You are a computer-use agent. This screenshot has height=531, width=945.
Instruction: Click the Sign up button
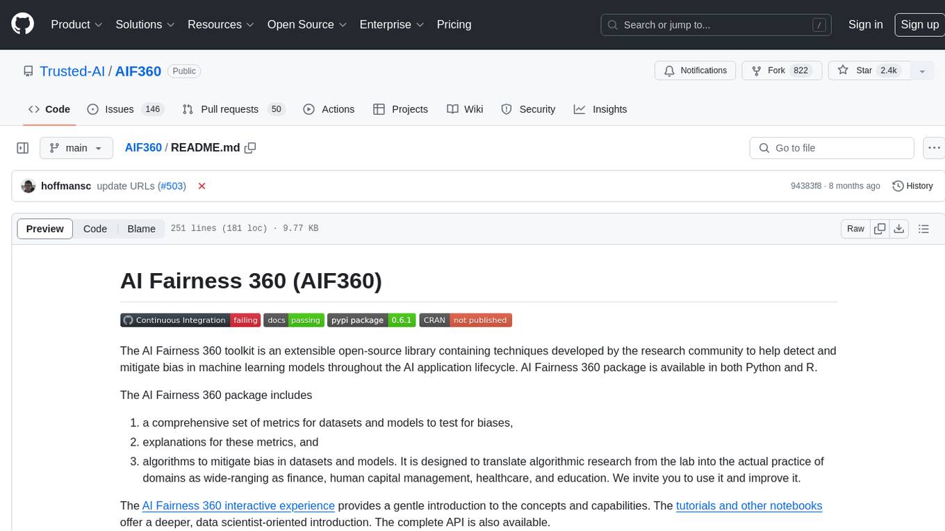pos(919,24)
